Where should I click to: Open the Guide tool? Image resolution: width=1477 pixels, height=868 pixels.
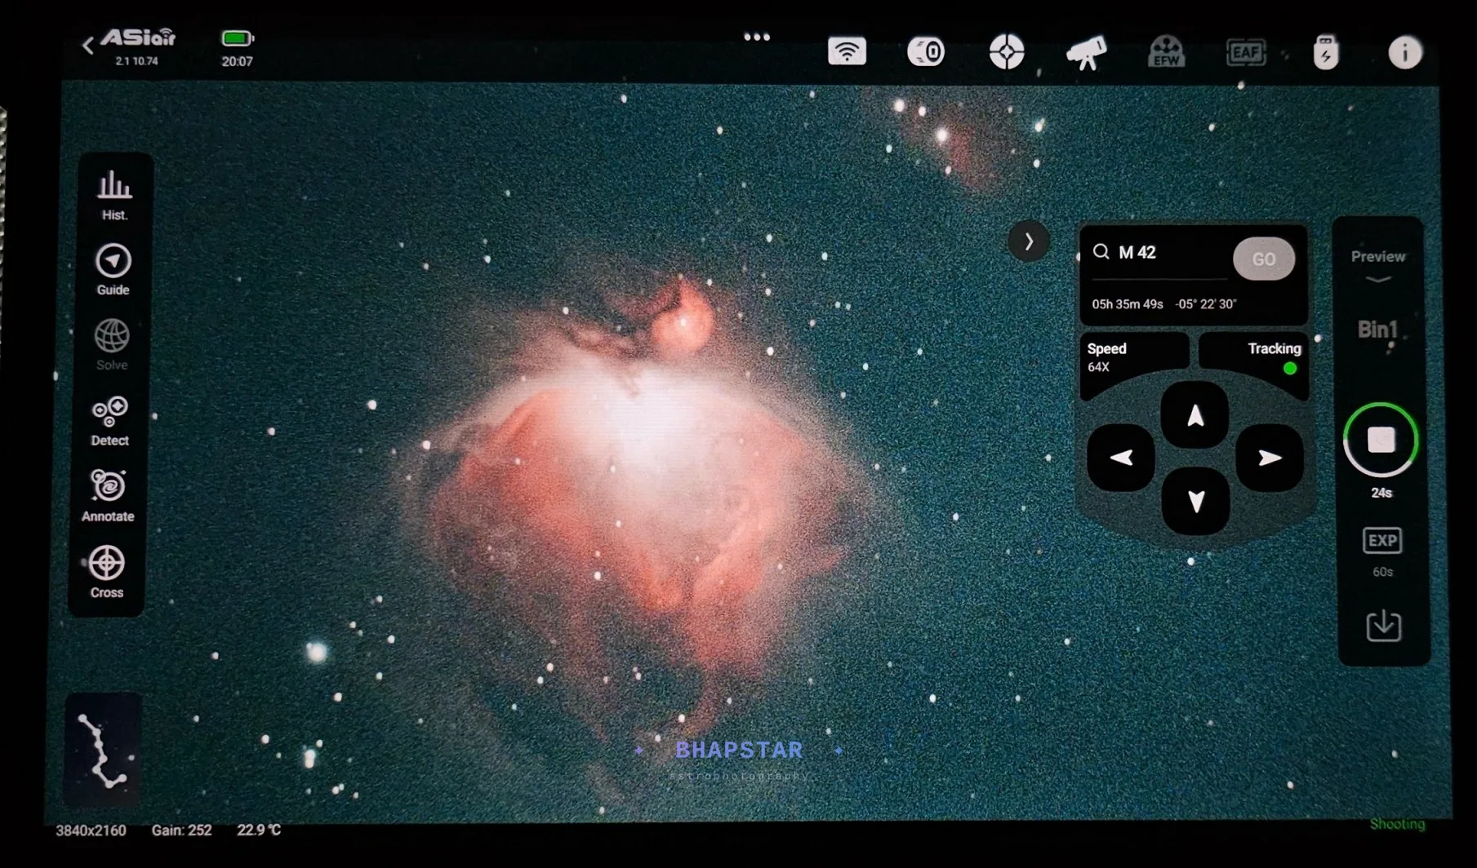tap(113, 270)
